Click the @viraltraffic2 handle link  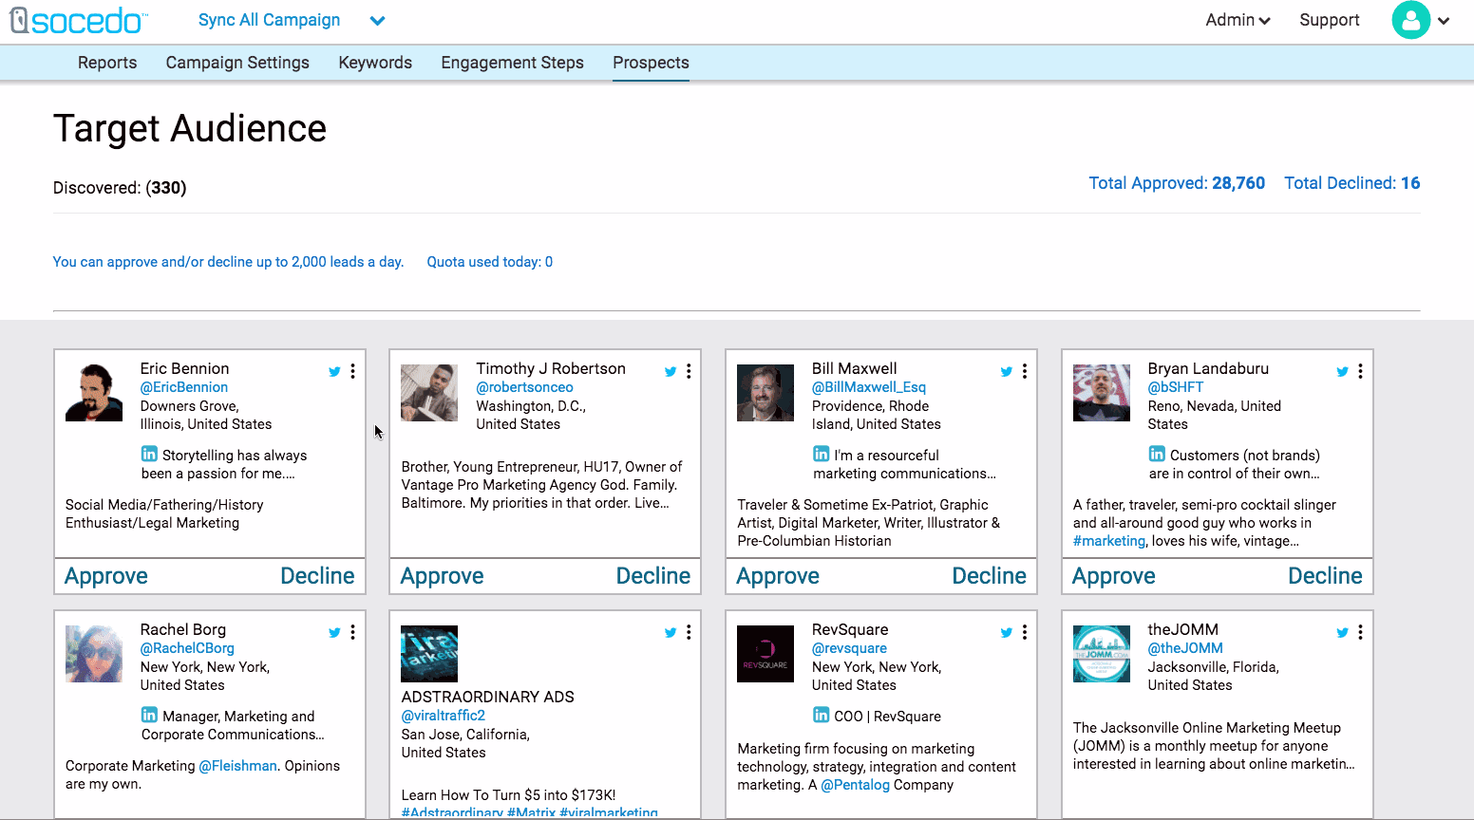[x=444, y=716]
